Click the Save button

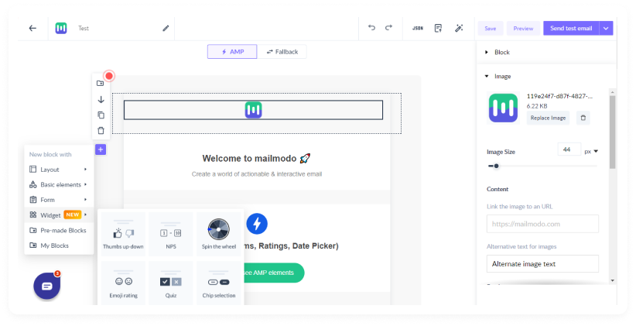click(x=491, y=29)
